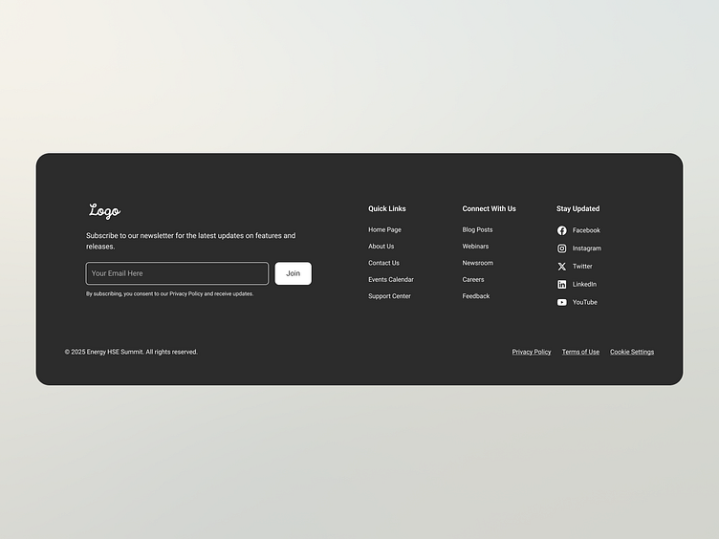The image size is (719, 539).
Task: Open Privacy Policy in the bottom bar
Action: 532,352
